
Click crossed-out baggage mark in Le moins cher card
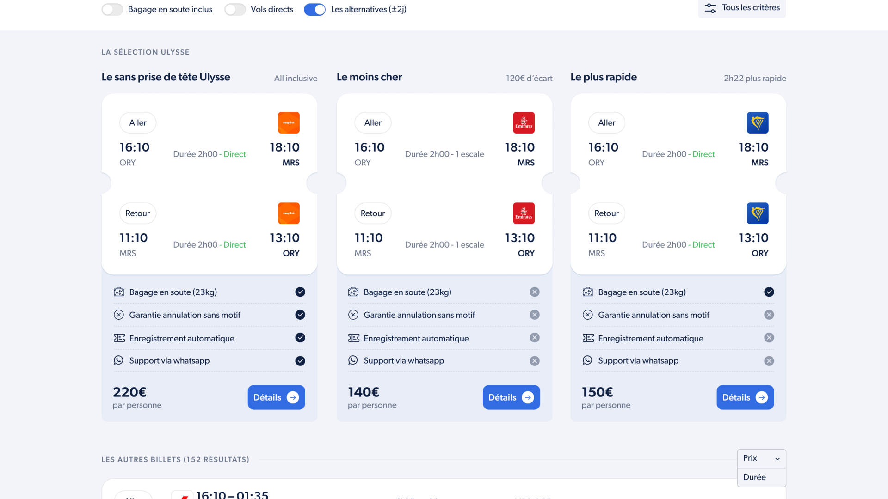[x=535, y=292]
